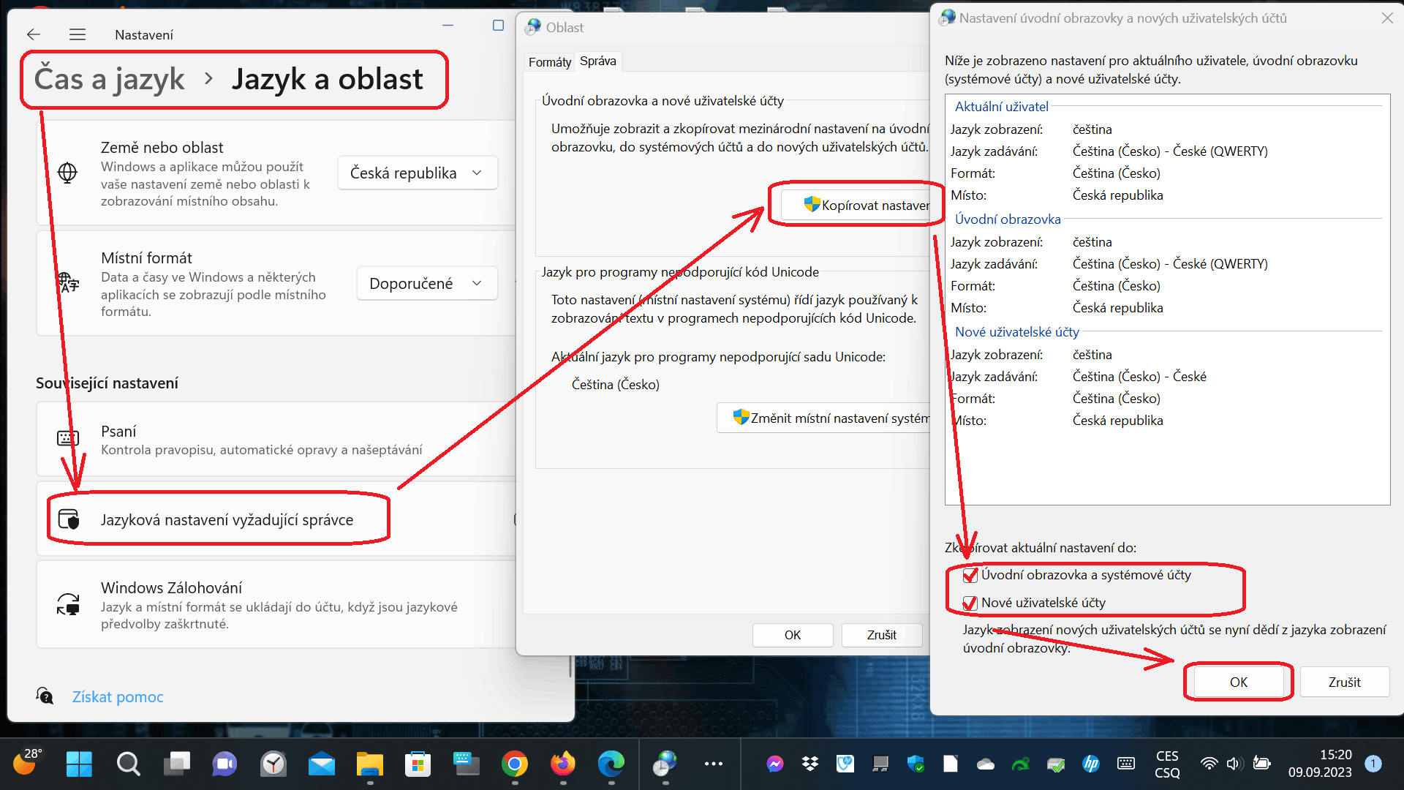This screenshot has height=790, width=1404.
Task: Open the Doporučené regional format dropdown
Action: tap(426, 284)
